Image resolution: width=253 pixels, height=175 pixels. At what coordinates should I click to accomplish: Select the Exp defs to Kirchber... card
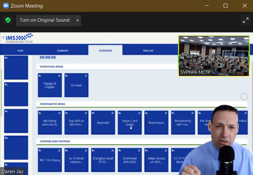[x=76, y=123]
